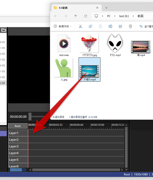Viewport: 153px width, 180px height.
Task: Click PC in the breadcrumb path
Action: pyautogui.click(x=109, y=16)
